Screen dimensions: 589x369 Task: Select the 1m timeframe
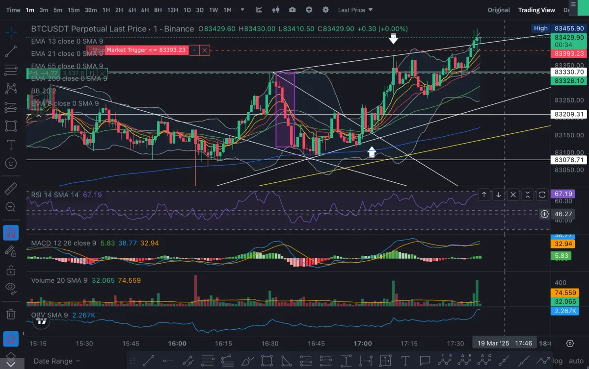point(30,10)
